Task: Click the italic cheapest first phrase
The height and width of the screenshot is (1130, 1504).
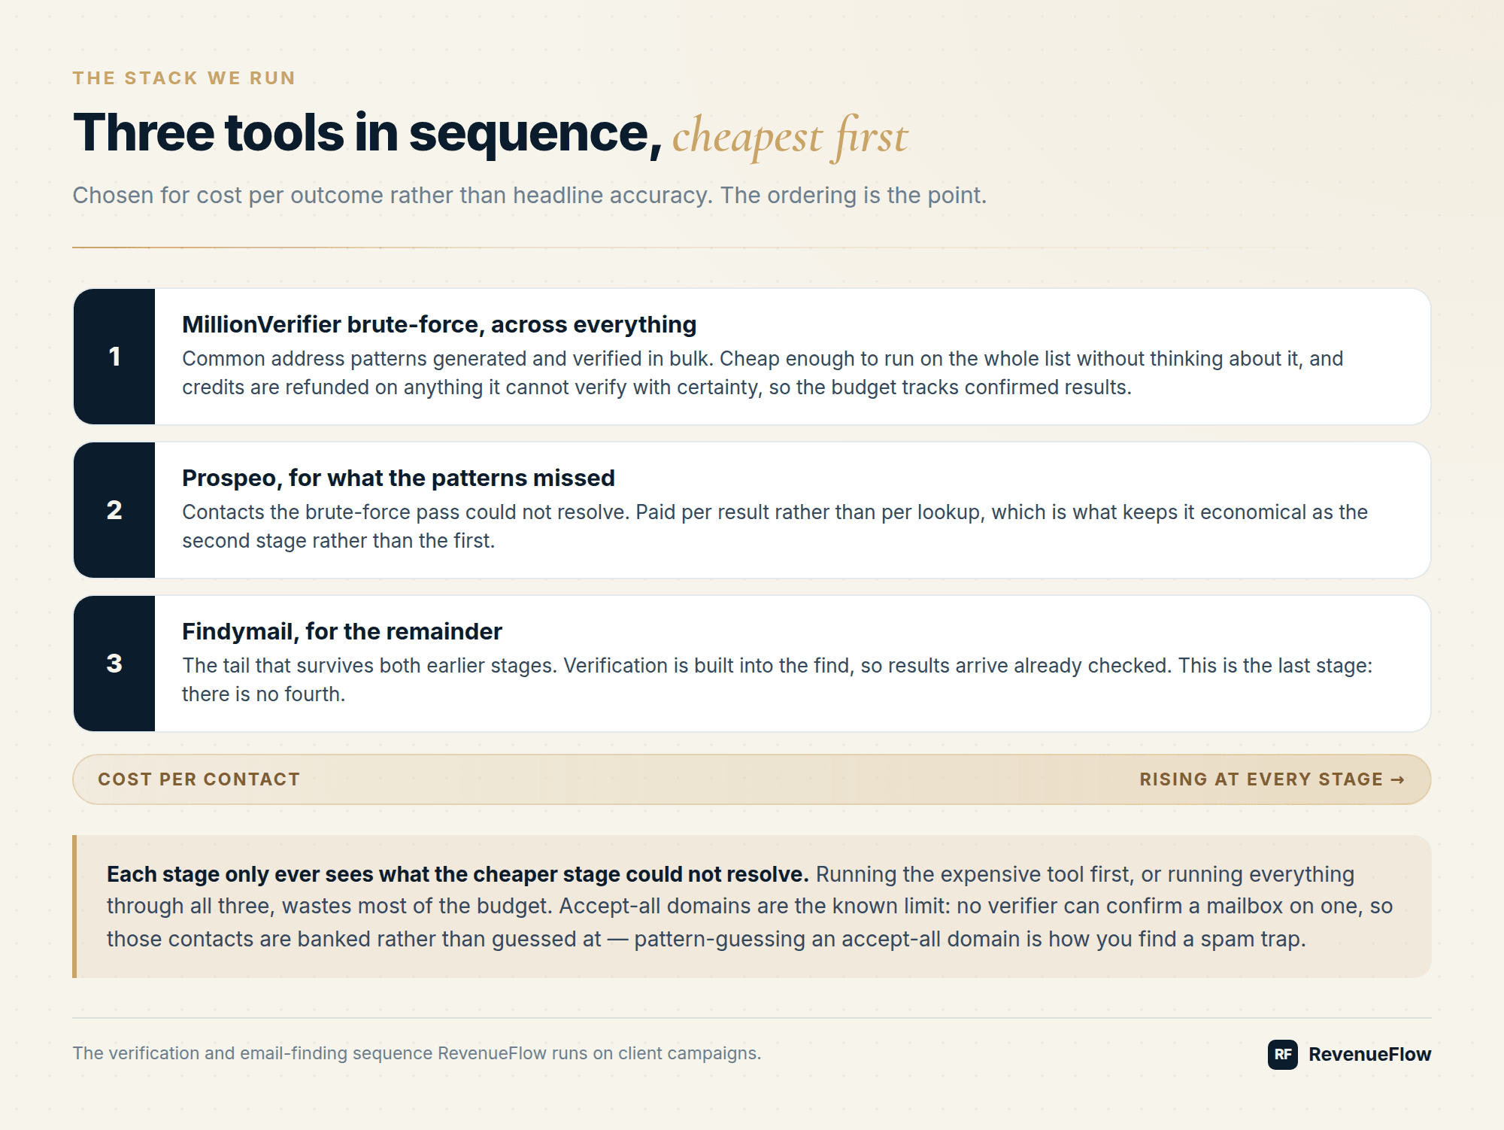Action: 790,137
